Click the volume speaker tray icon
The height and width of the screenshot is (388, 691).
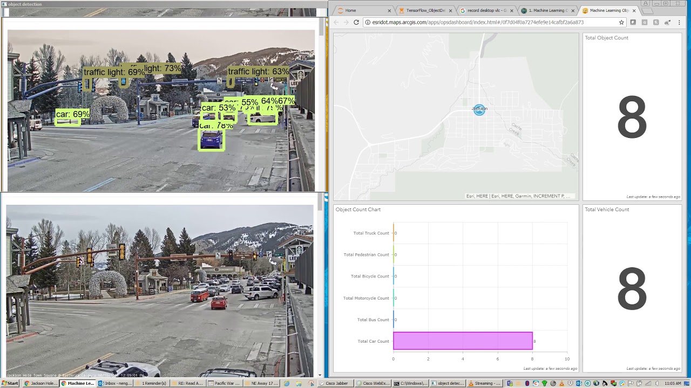click(x=657, y=383)
